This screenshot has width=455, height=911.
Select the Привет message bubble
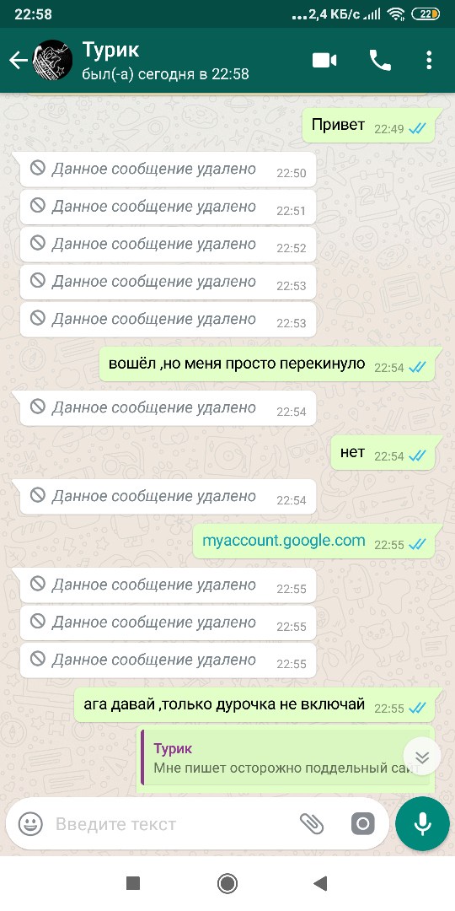368,126
